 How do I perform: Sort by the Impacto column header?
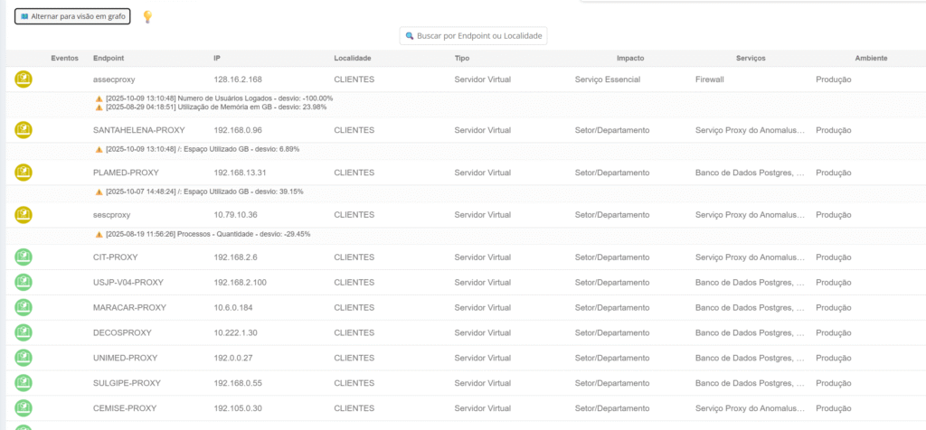[x=630, y=58]
